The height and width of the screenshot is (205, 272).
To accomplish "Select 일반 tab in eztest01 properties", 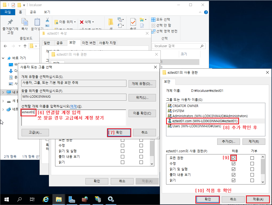I will [47, 43].
